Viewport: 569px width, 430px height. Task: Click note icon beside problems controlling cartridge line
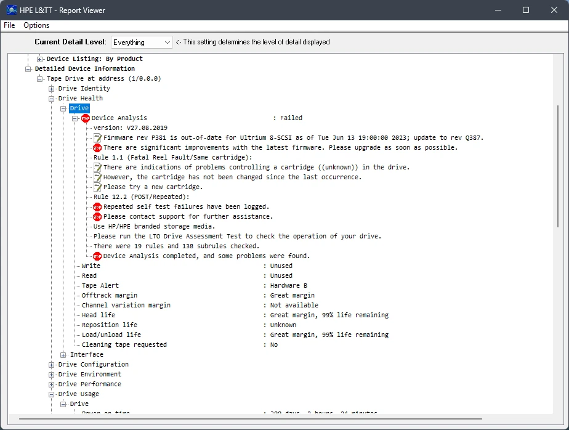[x=98, y=167]
